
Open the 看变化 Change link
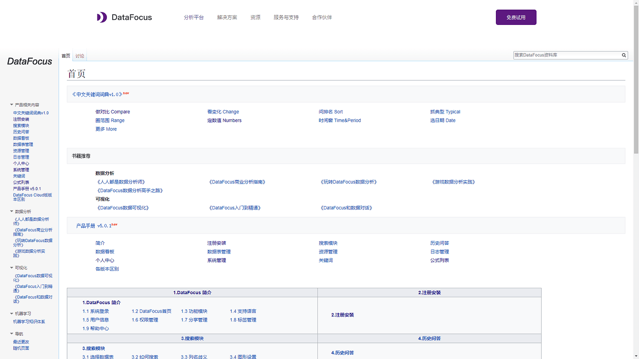click(x=223, y=112)
